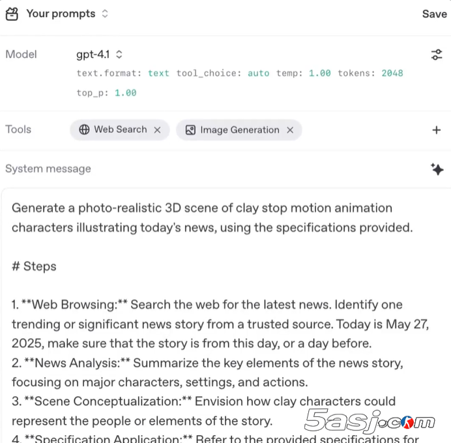
Task: Click the globe icon in Web Search
Action: [x=84, y=129]
